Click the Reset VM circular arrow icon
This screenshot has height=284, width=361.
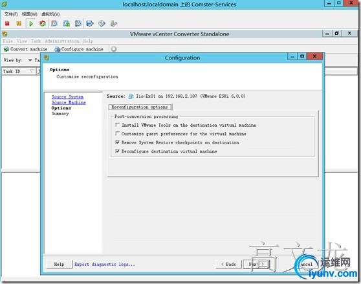coord(42,23)
